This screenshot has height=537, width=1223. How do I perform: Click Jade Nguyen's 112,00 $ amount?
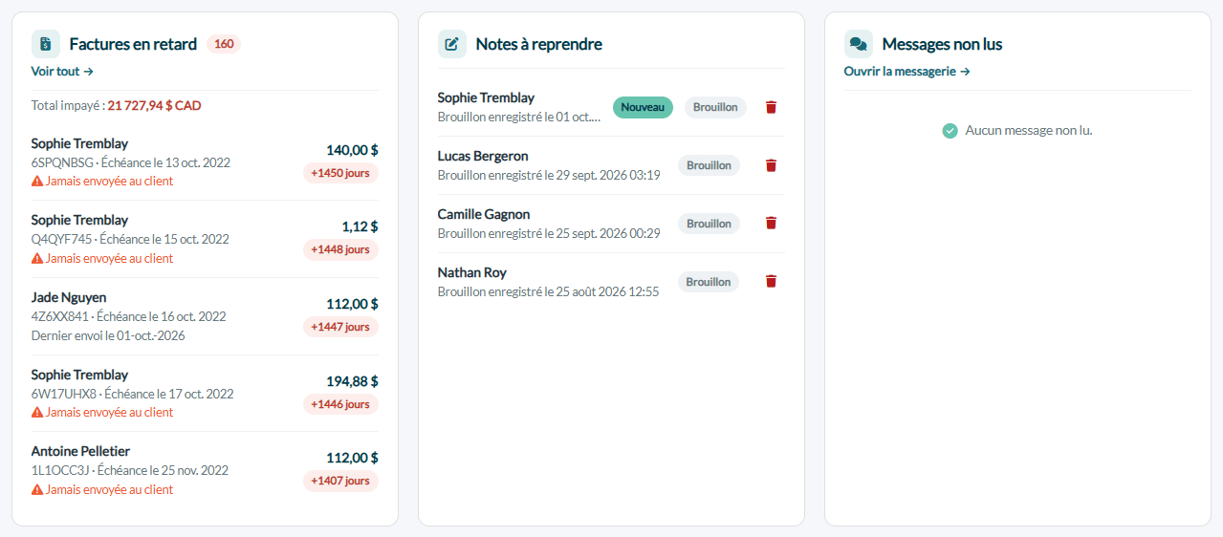point(352,304)
